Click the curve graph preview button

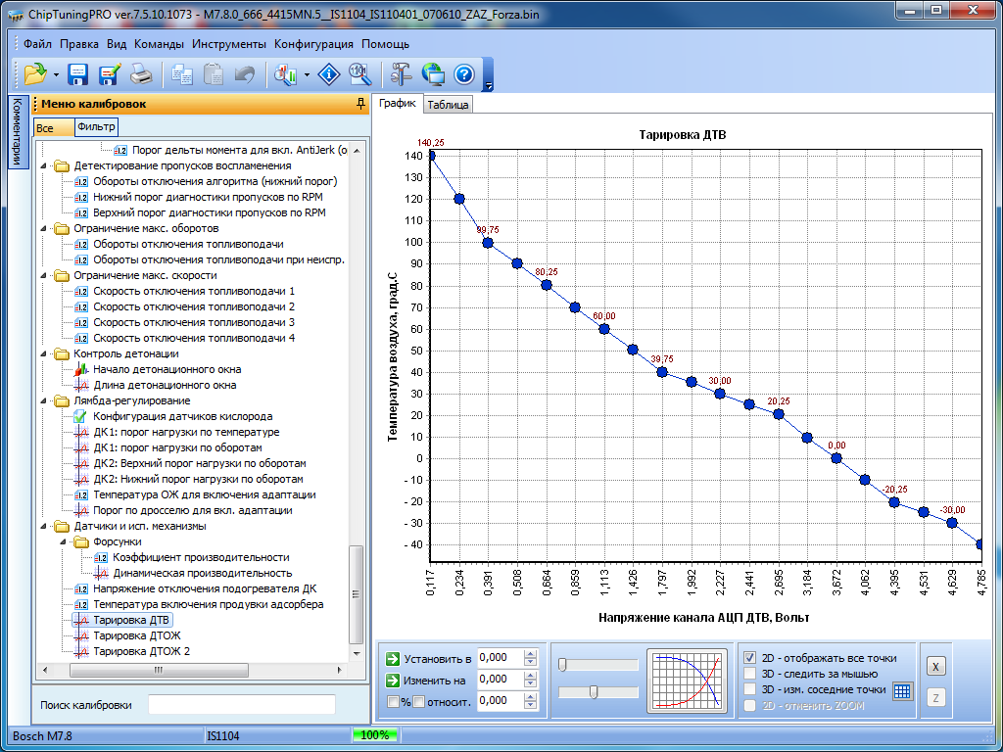689,681
